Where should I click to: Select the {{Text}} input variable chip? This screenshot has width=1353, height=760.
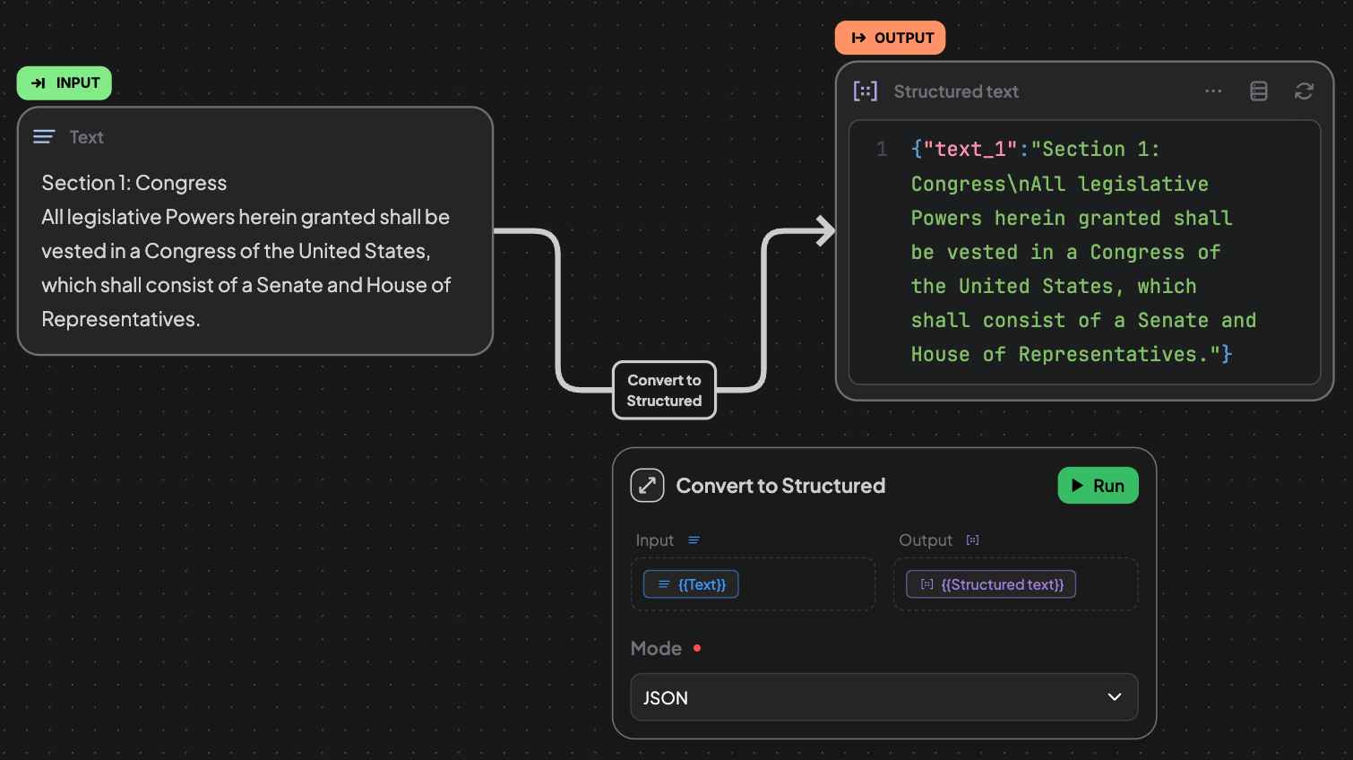tap(691, 584)
